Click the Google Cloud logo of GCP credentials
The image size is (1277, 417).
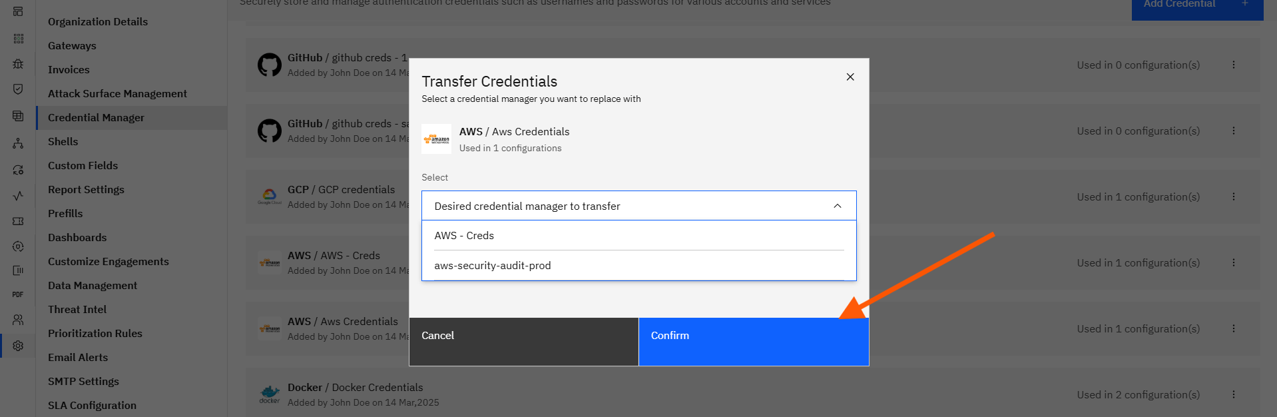coord(270,197)
